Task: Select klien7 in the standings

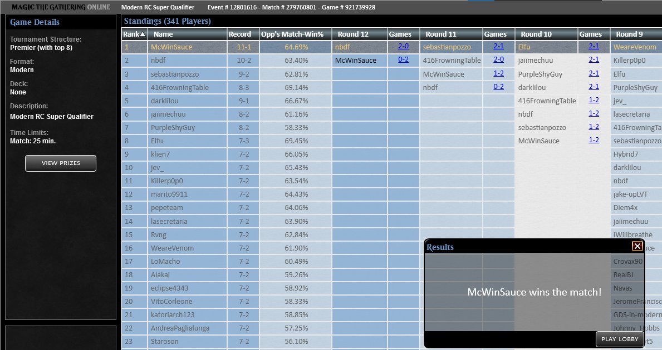Action: click(x=160, y=154)
